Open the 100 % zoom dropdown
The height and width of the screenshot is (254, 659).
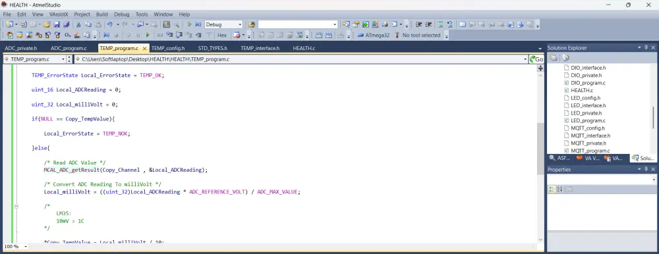click(x=26, y=247)
